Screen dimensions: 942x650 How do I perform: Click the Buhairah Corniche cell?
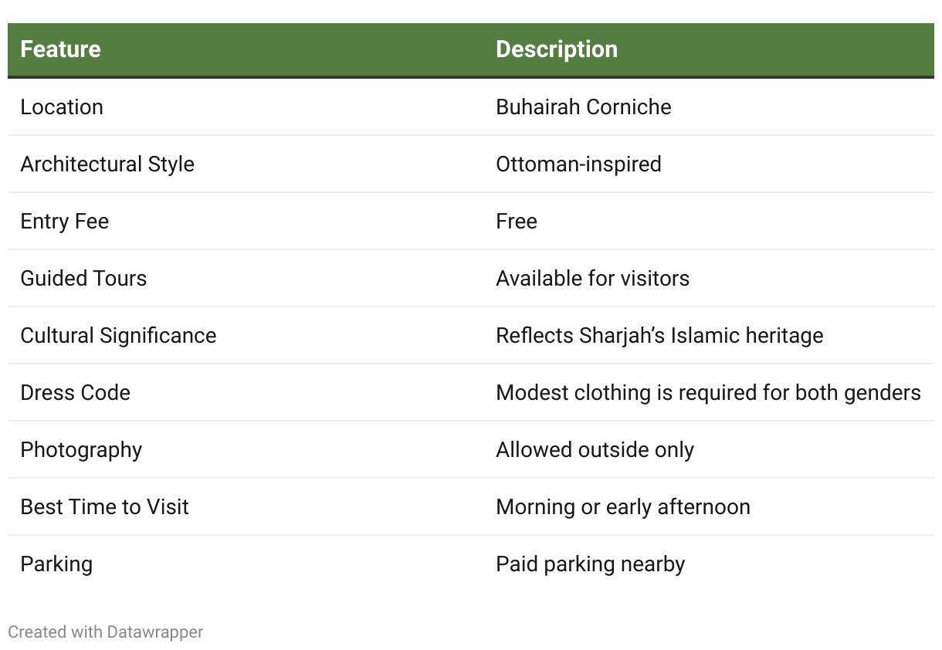pos(584,107)
